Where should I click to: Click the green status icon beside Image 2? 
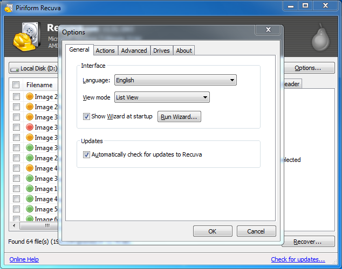click(30, 158)
